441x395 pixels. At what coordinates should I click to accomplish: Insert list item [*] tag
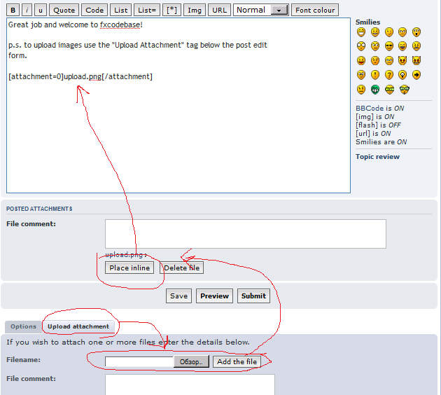[x=171, y=10]
